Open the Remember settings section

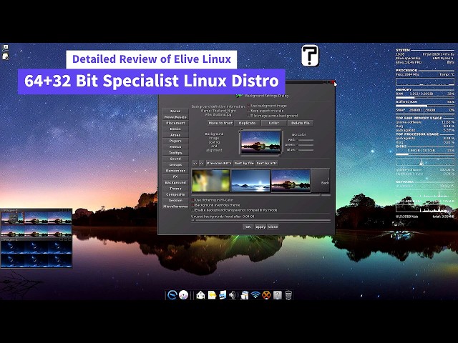(x=175, y=171)
